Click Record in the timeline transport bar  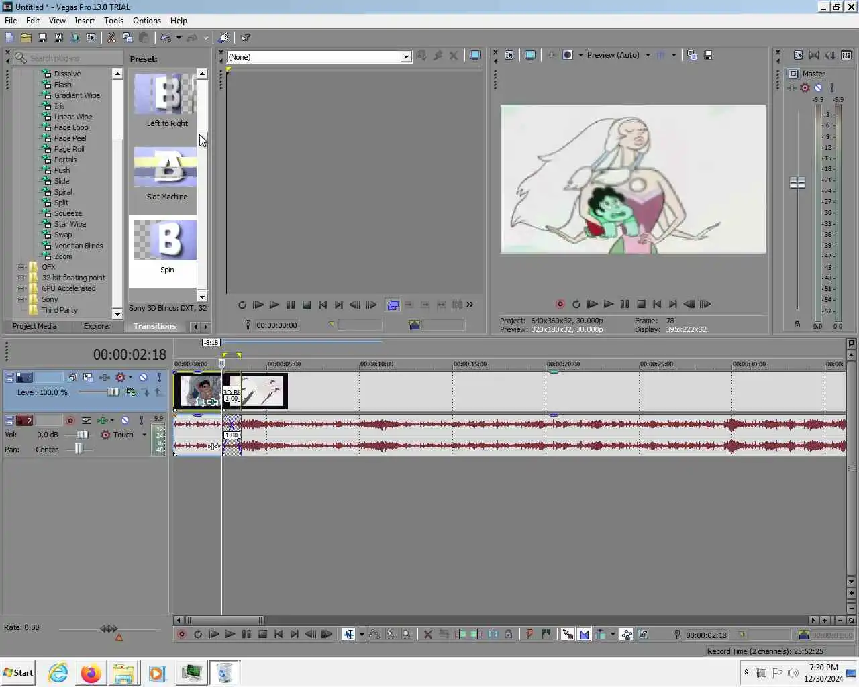(x=182, y=634)
